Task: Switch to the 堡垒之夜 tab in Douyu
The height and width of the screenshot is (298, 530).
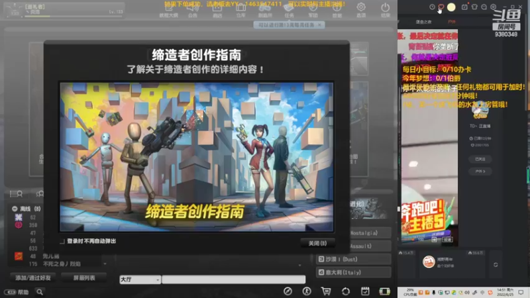Action: pos(423,22)
